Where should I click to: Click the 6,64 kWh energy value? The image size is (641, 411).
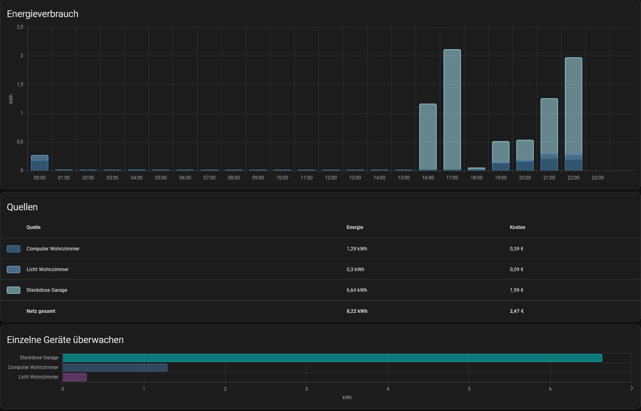(x=357, y=290)
